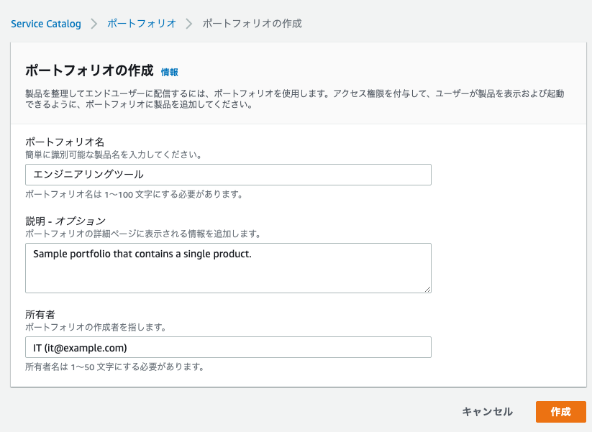Click the help text above the description box
592x432 pixels.
(142, 234)
